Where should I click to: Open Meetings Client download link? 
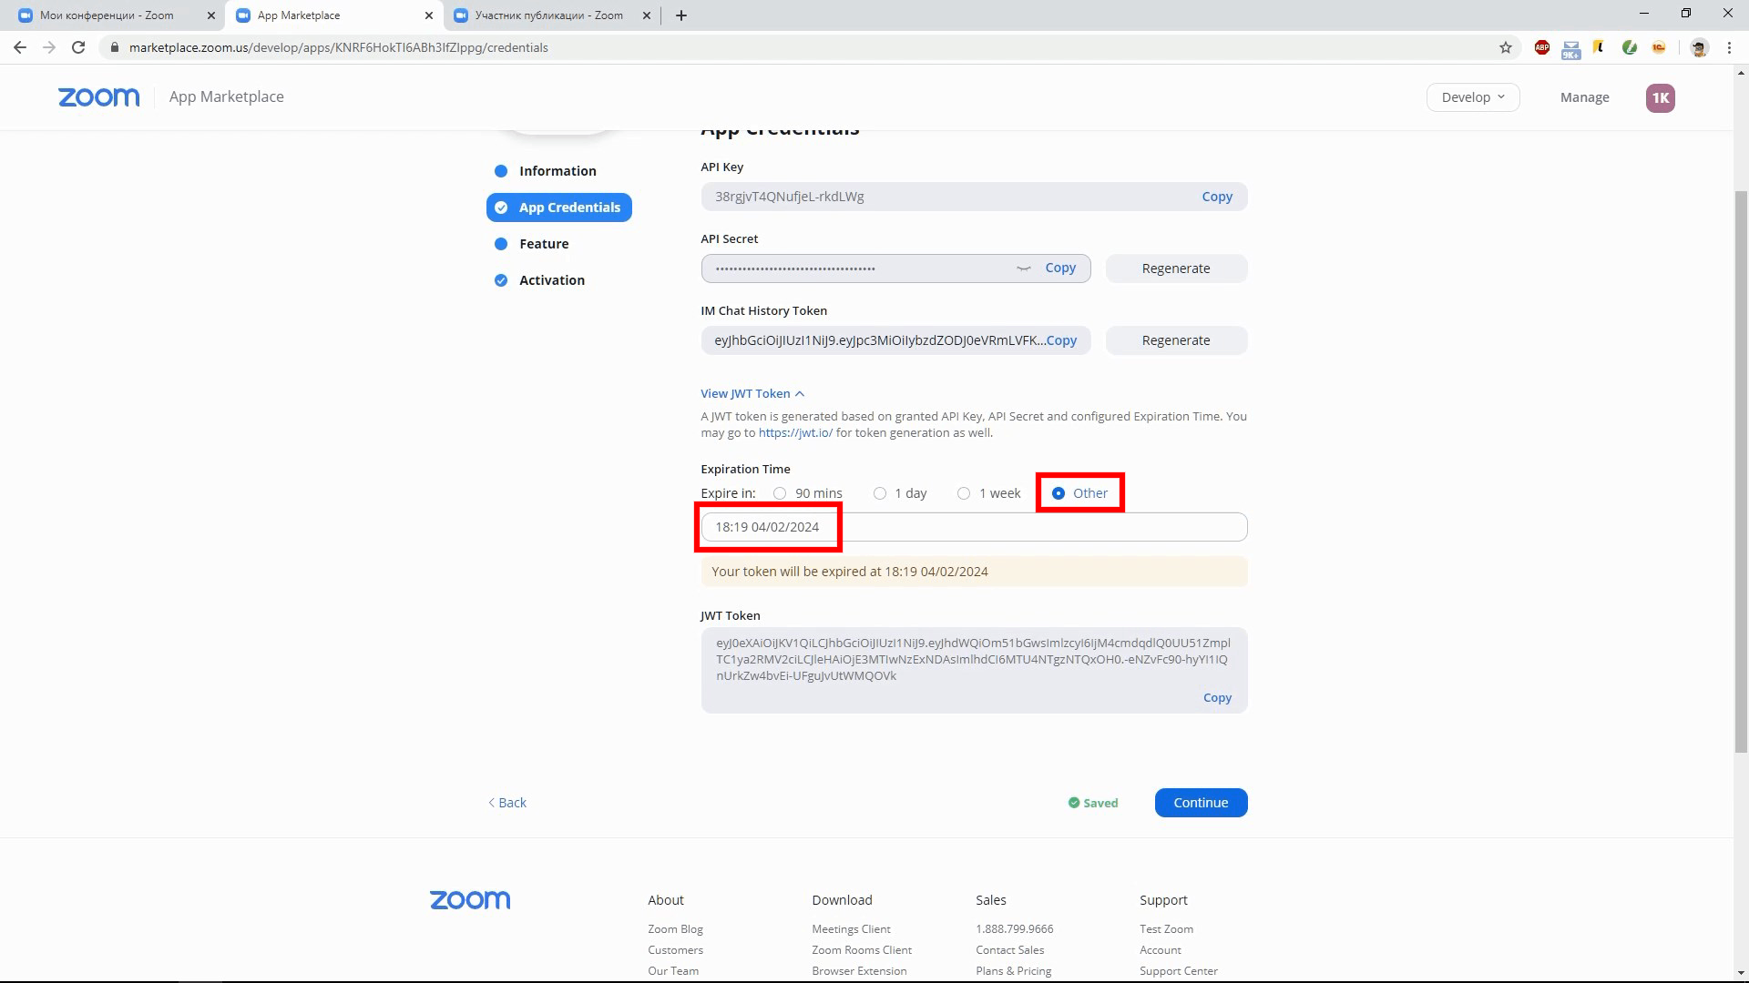[851, 929]
